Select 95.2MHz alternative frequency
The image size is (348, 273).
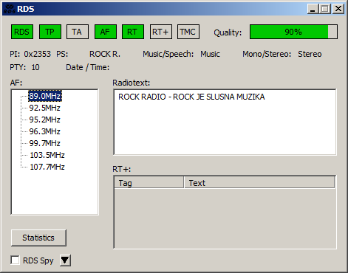pos(45,120)
